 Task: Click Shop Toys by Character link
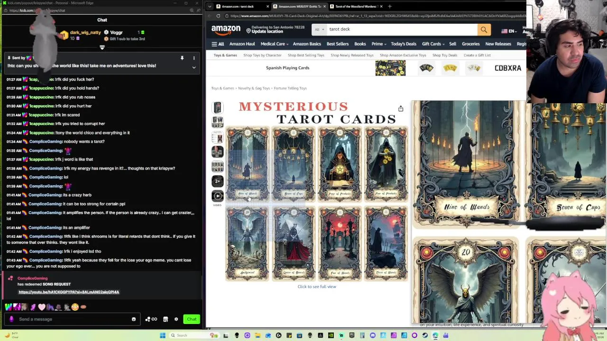coord(263,55)
